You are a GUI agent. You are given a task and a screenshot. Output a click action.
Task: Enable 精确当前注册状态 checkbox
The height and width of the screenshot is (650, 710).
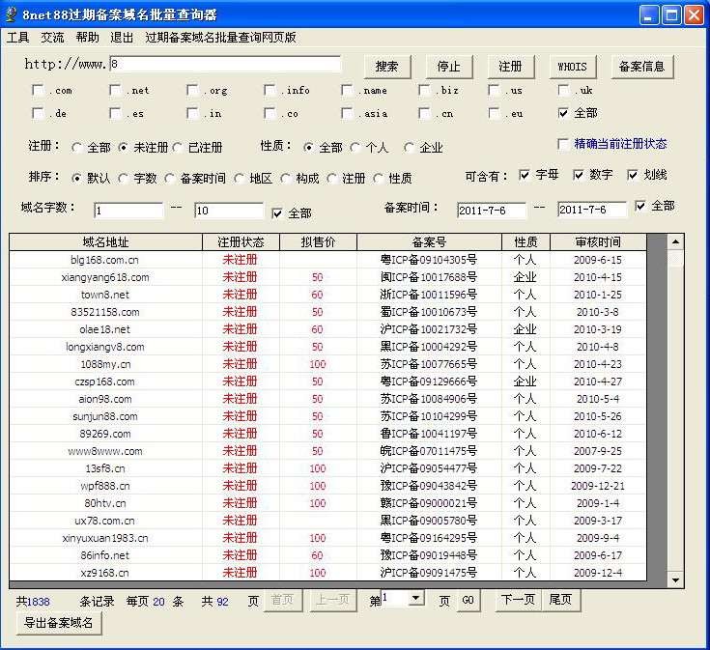pos(564,144)
